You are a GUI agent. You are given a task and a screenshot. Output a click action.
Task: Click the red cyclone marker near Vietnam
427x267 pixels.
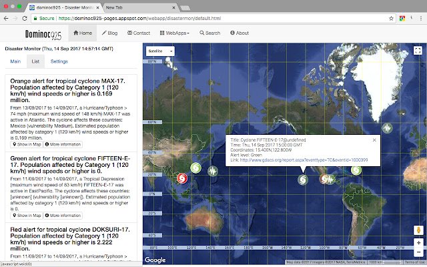point(182,178)
